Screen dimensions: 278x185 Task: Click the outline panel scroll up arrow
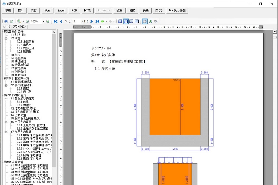[54, 32]
